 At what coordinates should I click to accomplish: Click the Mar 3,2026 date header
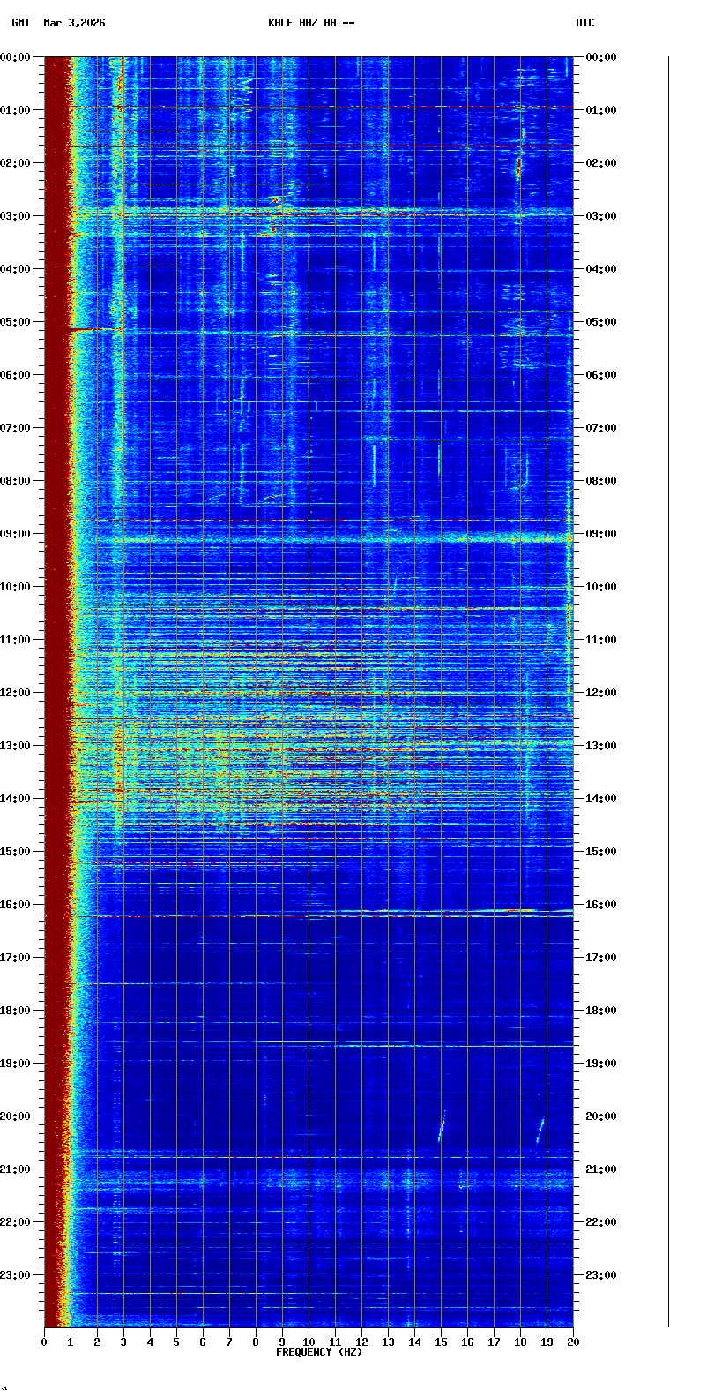pyautogui.click(x=74, y=23)
